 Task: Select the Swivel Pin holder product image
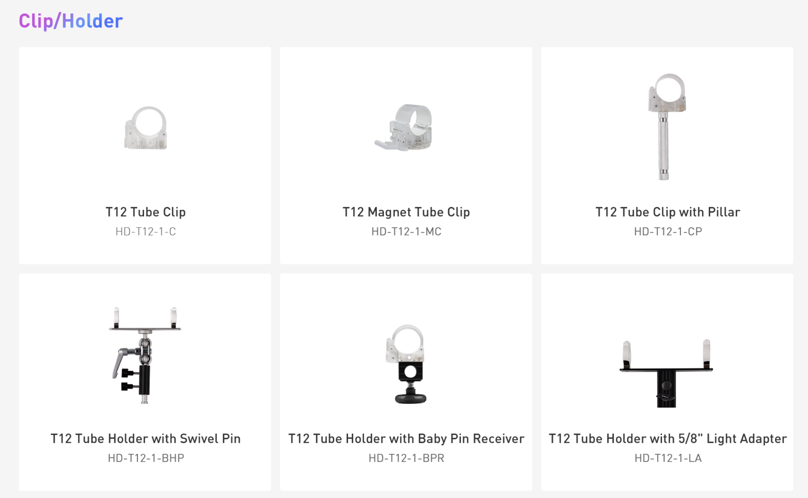pyautogui.click(x=144, y=355)
